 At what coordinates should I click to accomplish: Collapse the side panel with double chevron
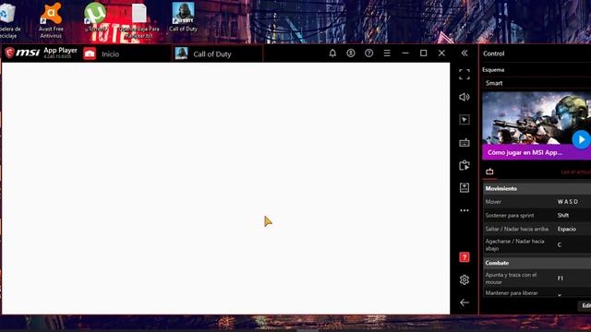pos(464,53)
